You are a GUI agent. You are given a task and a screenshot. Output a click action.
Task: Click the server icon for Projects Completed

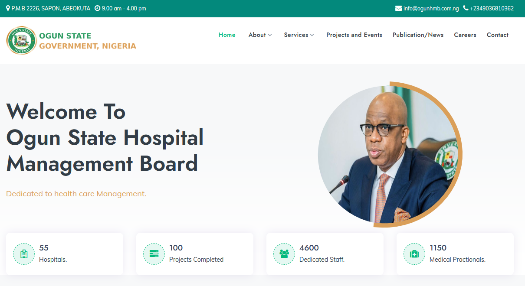154,254
